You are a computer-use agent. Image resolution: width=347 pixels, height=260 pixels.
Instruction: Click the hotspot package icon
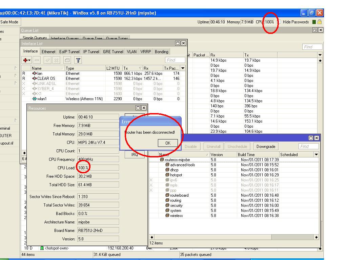(167, 175)
